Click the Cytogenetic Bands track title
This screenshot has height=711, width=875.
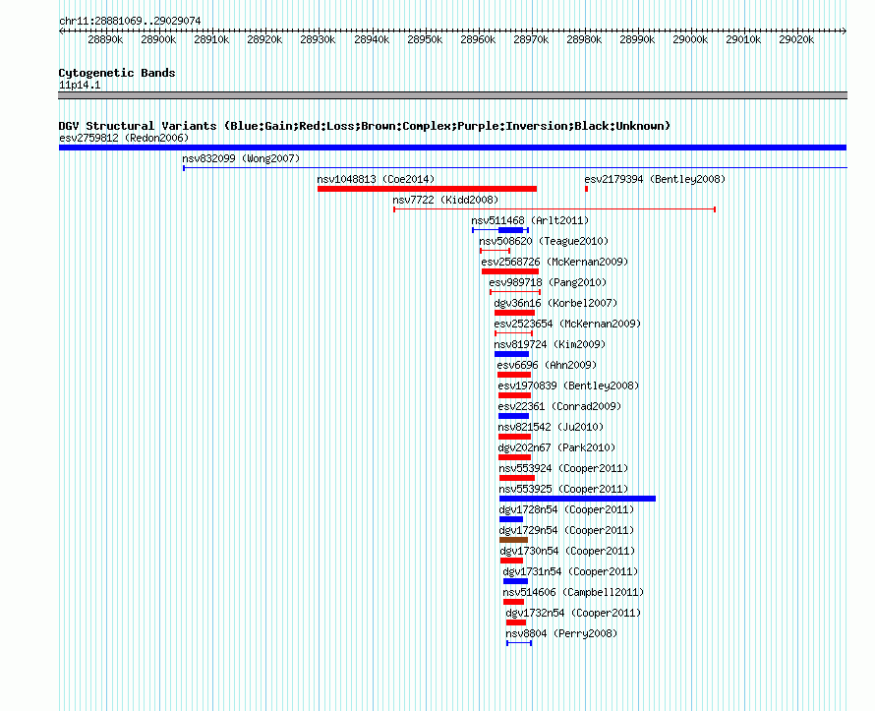[117, 73]
